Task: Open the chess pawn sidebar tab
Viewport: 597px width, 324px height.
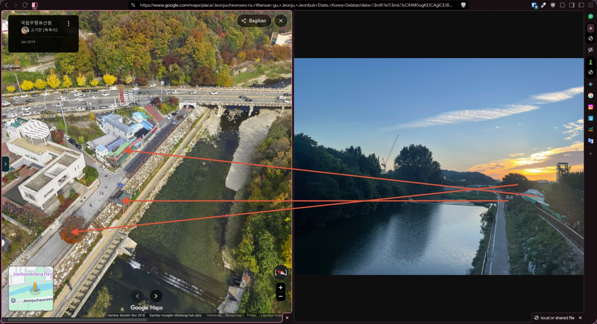Action: (591, 62)
